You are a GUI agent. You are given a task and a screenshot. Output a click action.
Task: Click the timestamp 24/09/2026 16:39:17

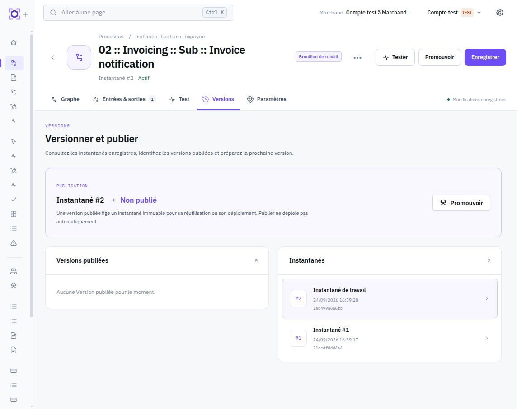336,339
